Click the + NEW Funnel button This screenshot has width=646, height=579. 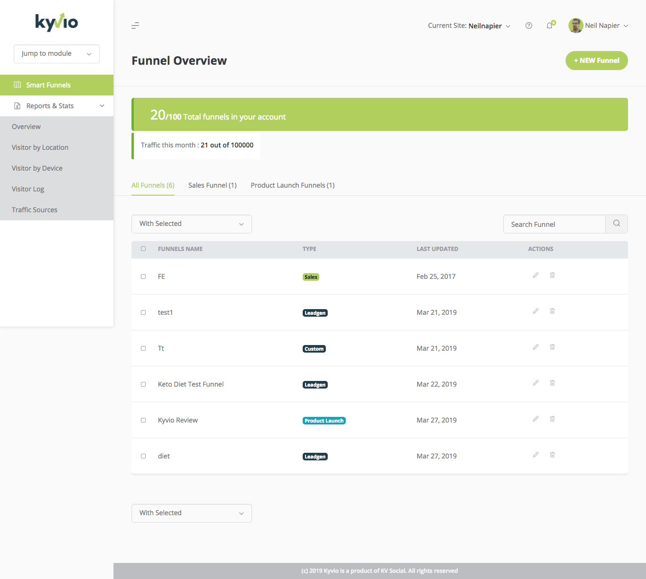[x=597, y=60]
